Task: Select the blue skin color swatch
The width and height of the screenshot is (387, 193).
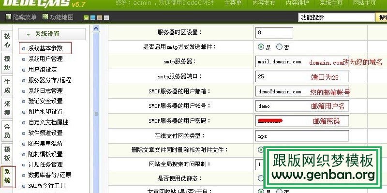Action: tap(93, 17)
